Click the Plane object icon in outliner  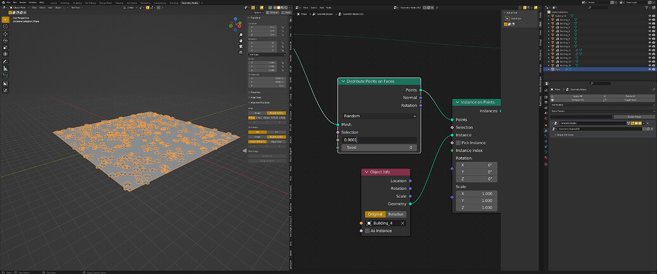(x=553, y=69)
